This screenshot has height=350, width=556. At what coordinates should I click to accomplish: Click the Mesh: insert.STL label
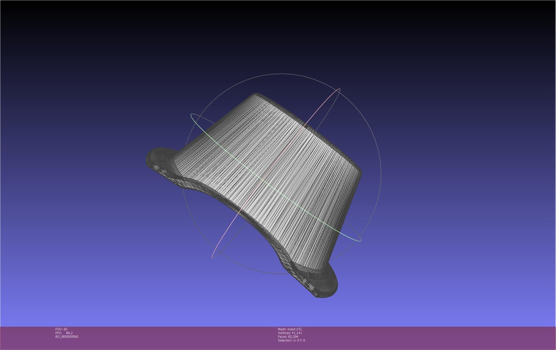tap(290, 329)
